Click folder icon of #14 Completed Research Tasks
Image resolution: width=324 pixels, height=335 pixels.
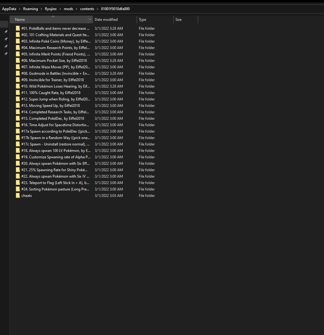pyautogui.click(x=18, y=112)
